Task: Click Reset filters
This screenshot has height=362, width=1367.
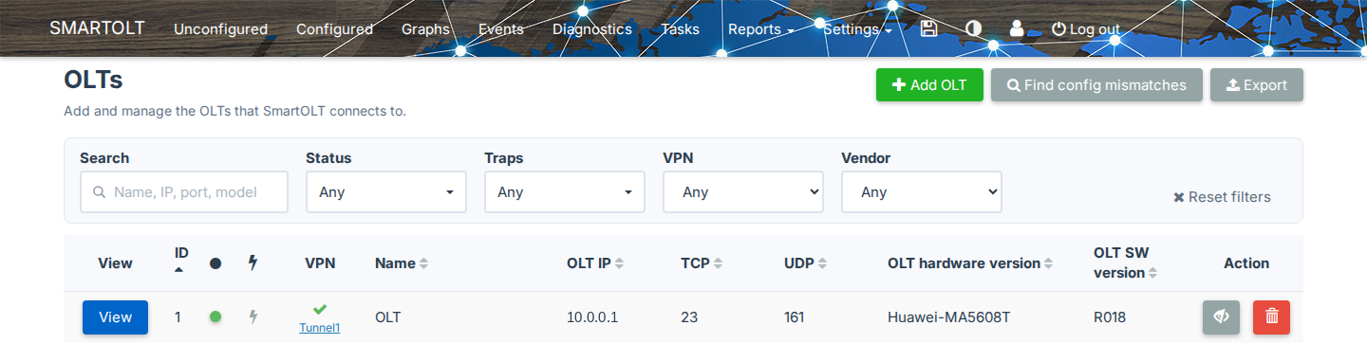Action: click(1222, 197)
